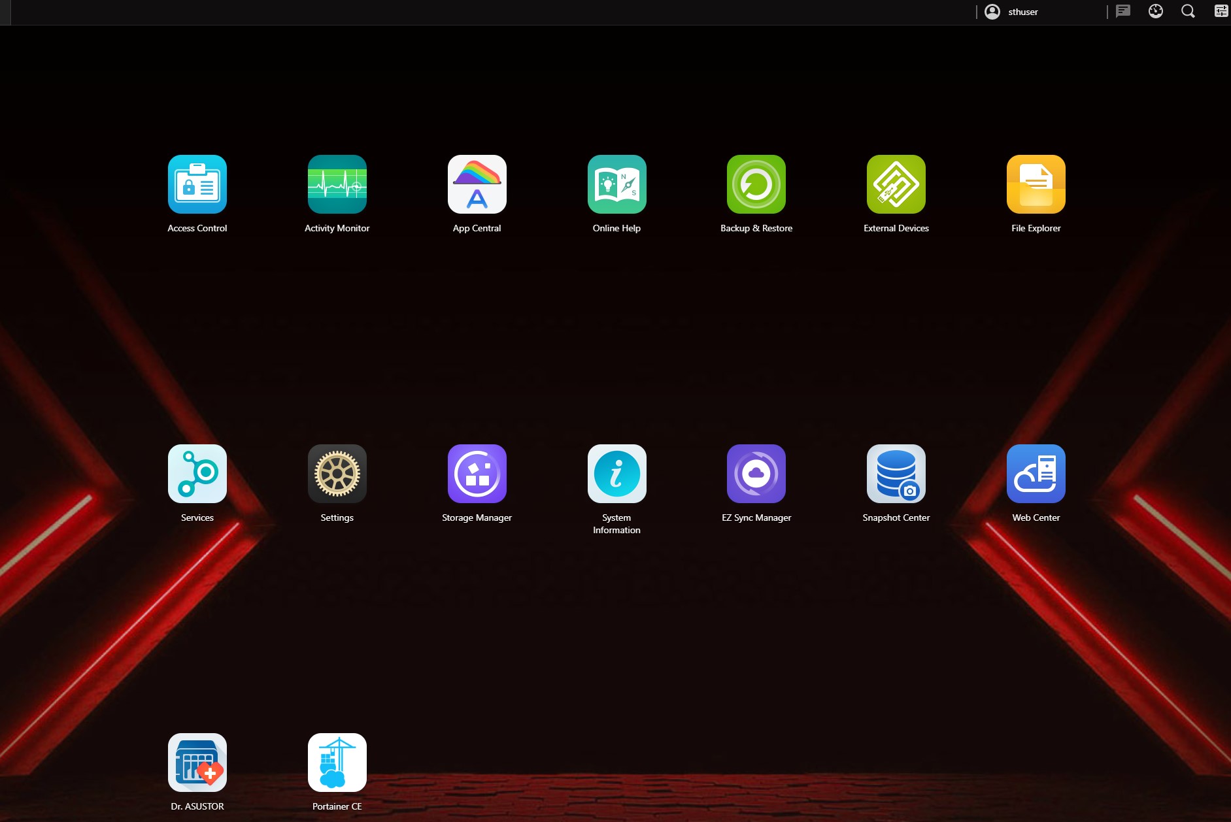This screenshot has height=822, width=1231.
Task: Open External Devices
Action: [896, 184]
